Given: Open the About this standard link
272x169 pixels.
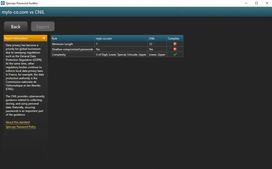Looking at the screenshot, I should click(18, 122).
